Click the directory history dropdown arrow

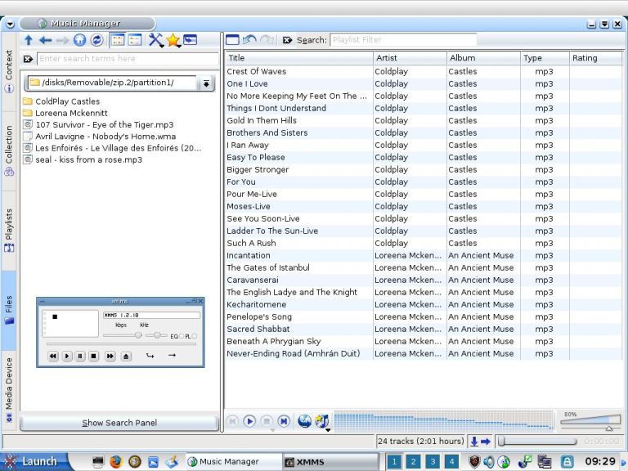(206, 83)
